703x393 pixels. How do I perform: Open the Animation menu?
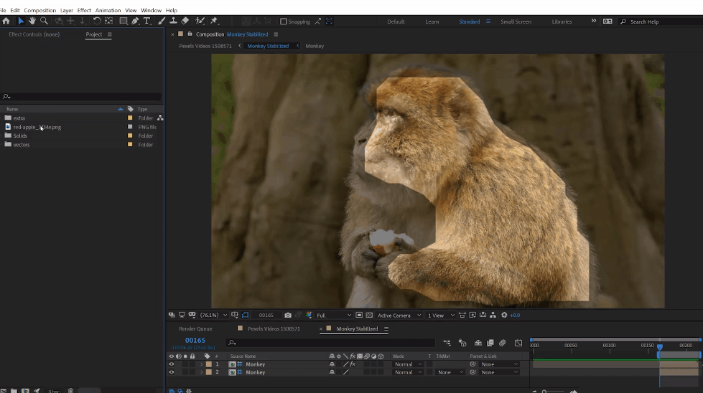[108, 11]
